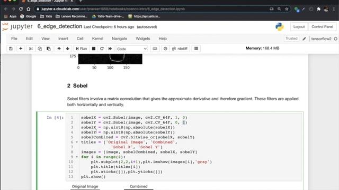Screen dimensions: 339x190
Task: Go back in browser history
Action: (6, 9)
